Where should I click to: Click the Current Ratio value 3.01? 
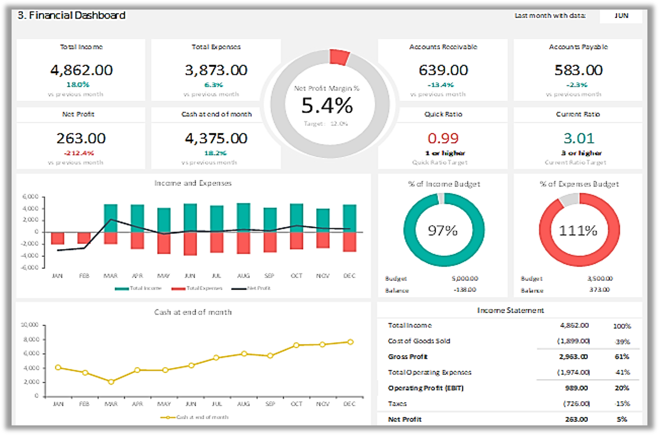pyautogui.click(x=578, y=138)
